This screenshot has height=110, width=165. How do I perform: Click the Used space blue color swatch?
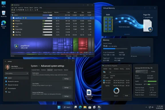pos(104,80)
